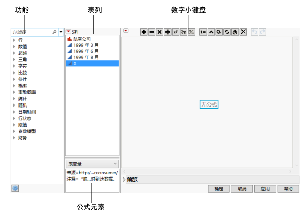Select the 随机 category label
The image size is (301, 213).
pyautogui.click(x=23, y=105)
